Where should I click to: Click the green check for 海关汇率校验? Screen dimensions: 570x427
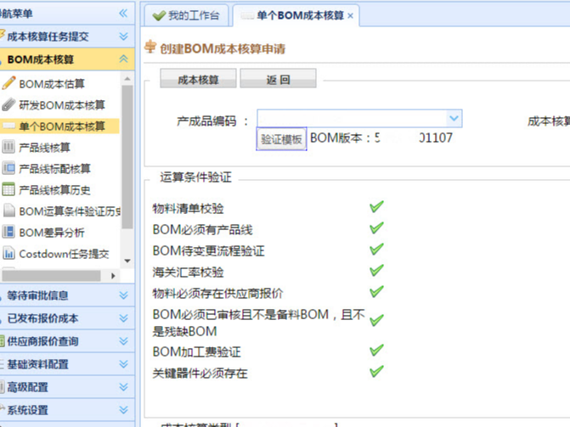click(376, 270)
